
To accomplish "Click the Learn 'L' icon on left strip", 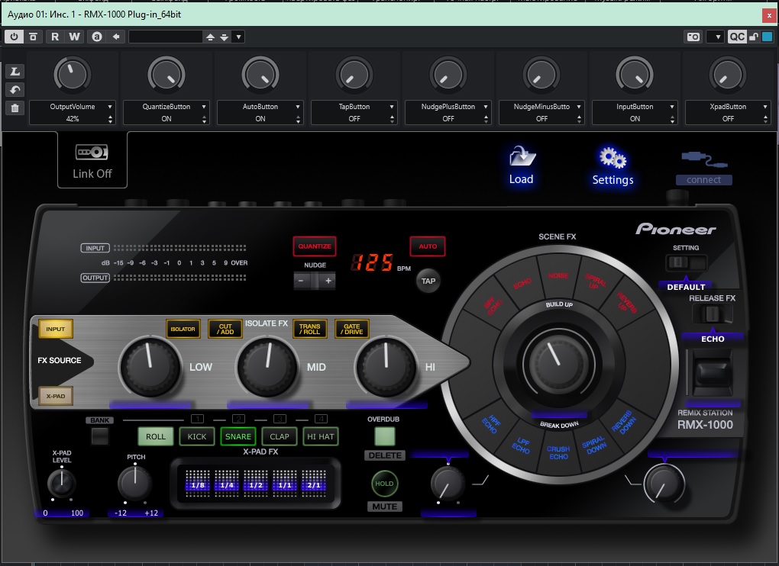I will (15, 72).
